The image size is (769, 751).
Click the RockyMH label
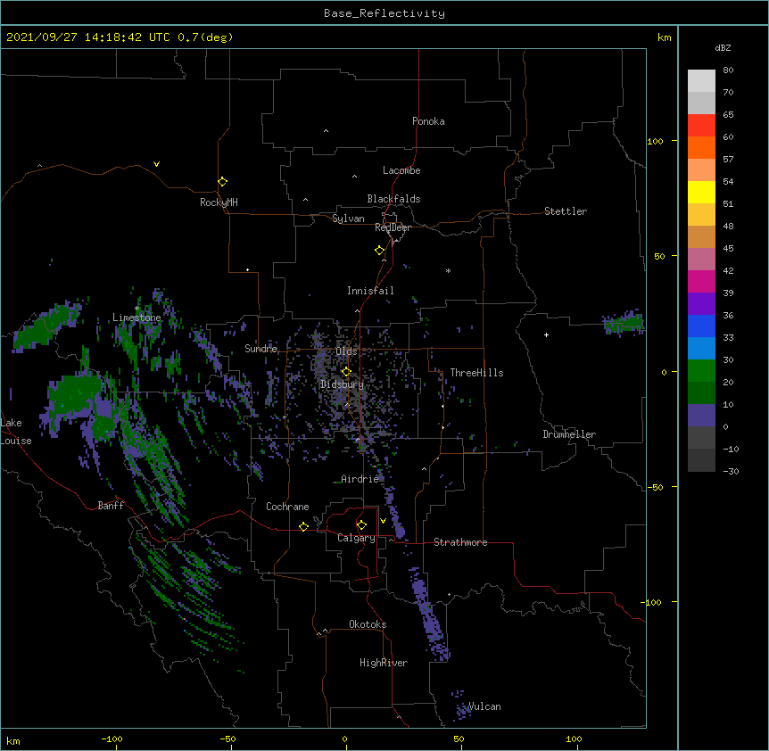219,202
